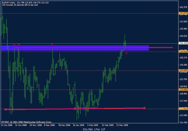Click the 120.835 price axis label
Image resolution: width=188 pixels, height=131 pixels.
tap(183, 87)
